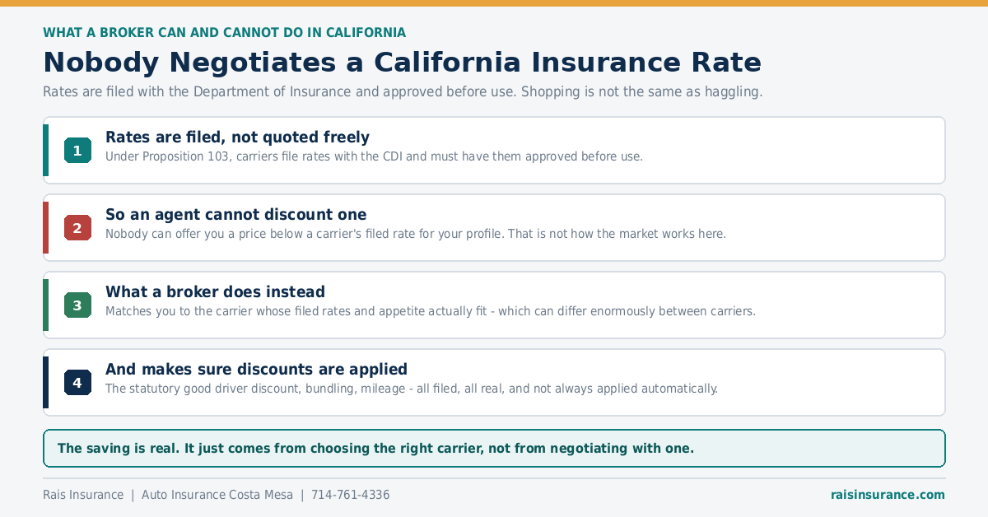Click the Proposition 103 description text
Viewport: 988px width, 517px height.
coord(374,156)
